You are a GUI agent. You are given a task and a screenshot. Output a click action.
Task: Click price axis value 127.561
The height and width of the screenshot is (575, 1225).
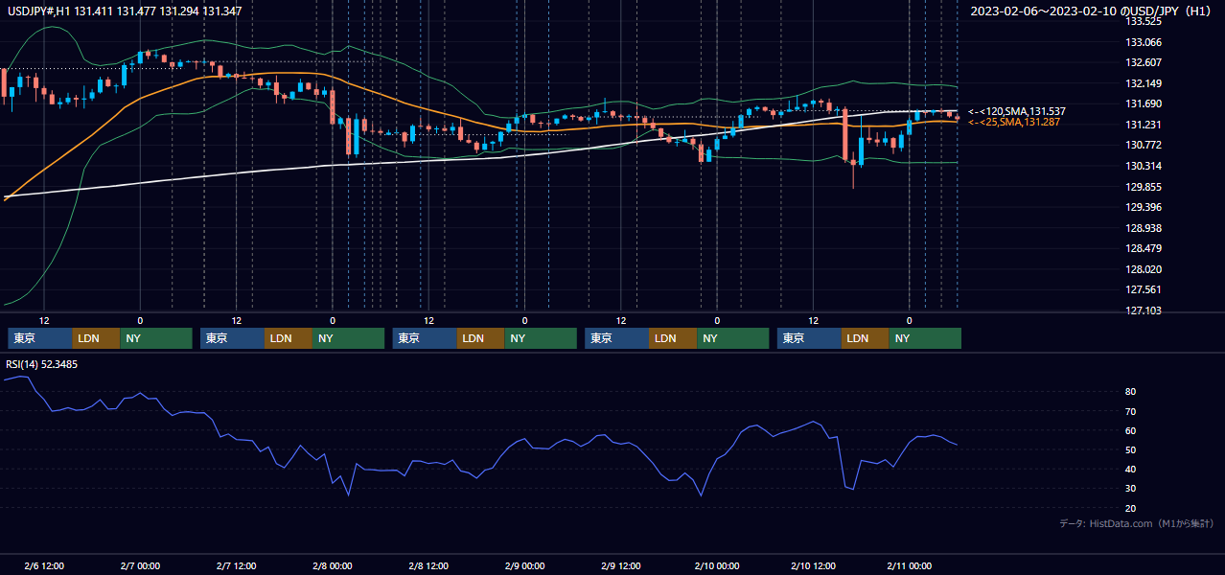pos(1143,289)
